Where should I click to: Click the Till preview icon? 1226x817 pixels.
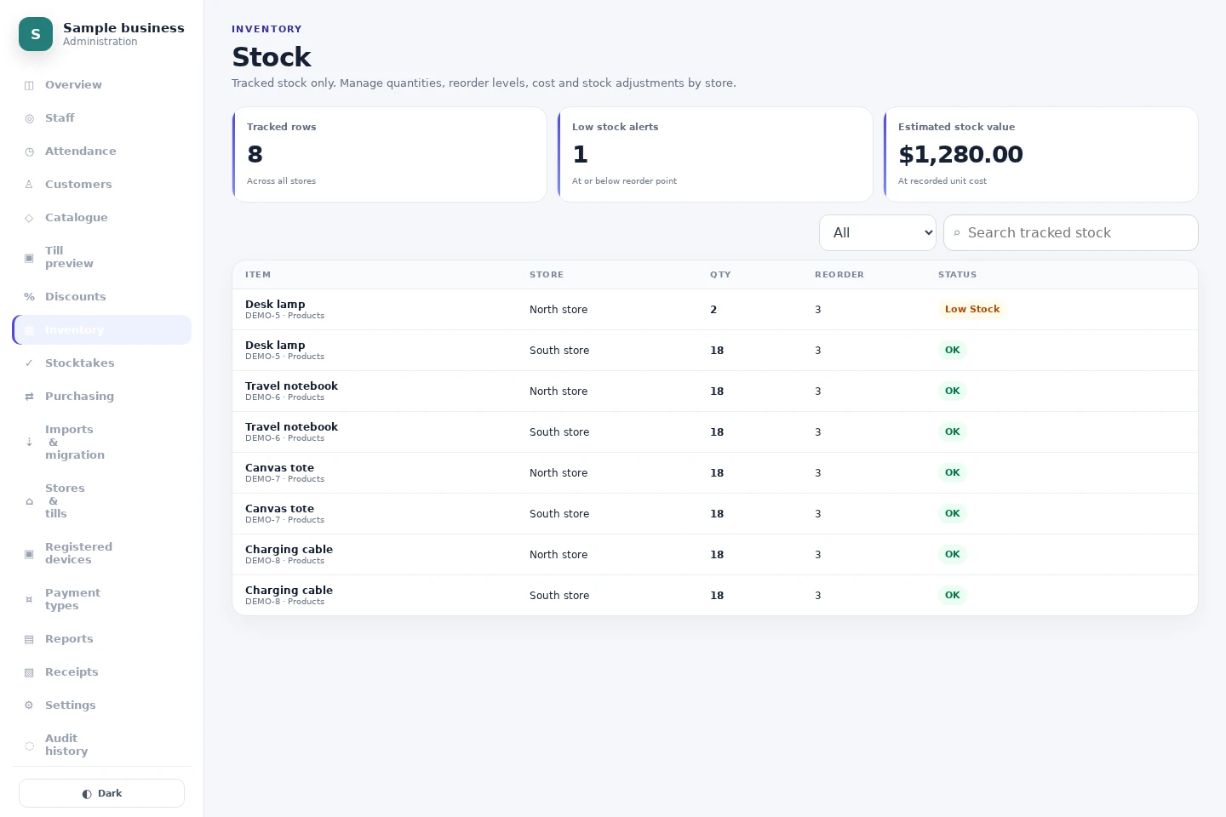click(29, 258)
